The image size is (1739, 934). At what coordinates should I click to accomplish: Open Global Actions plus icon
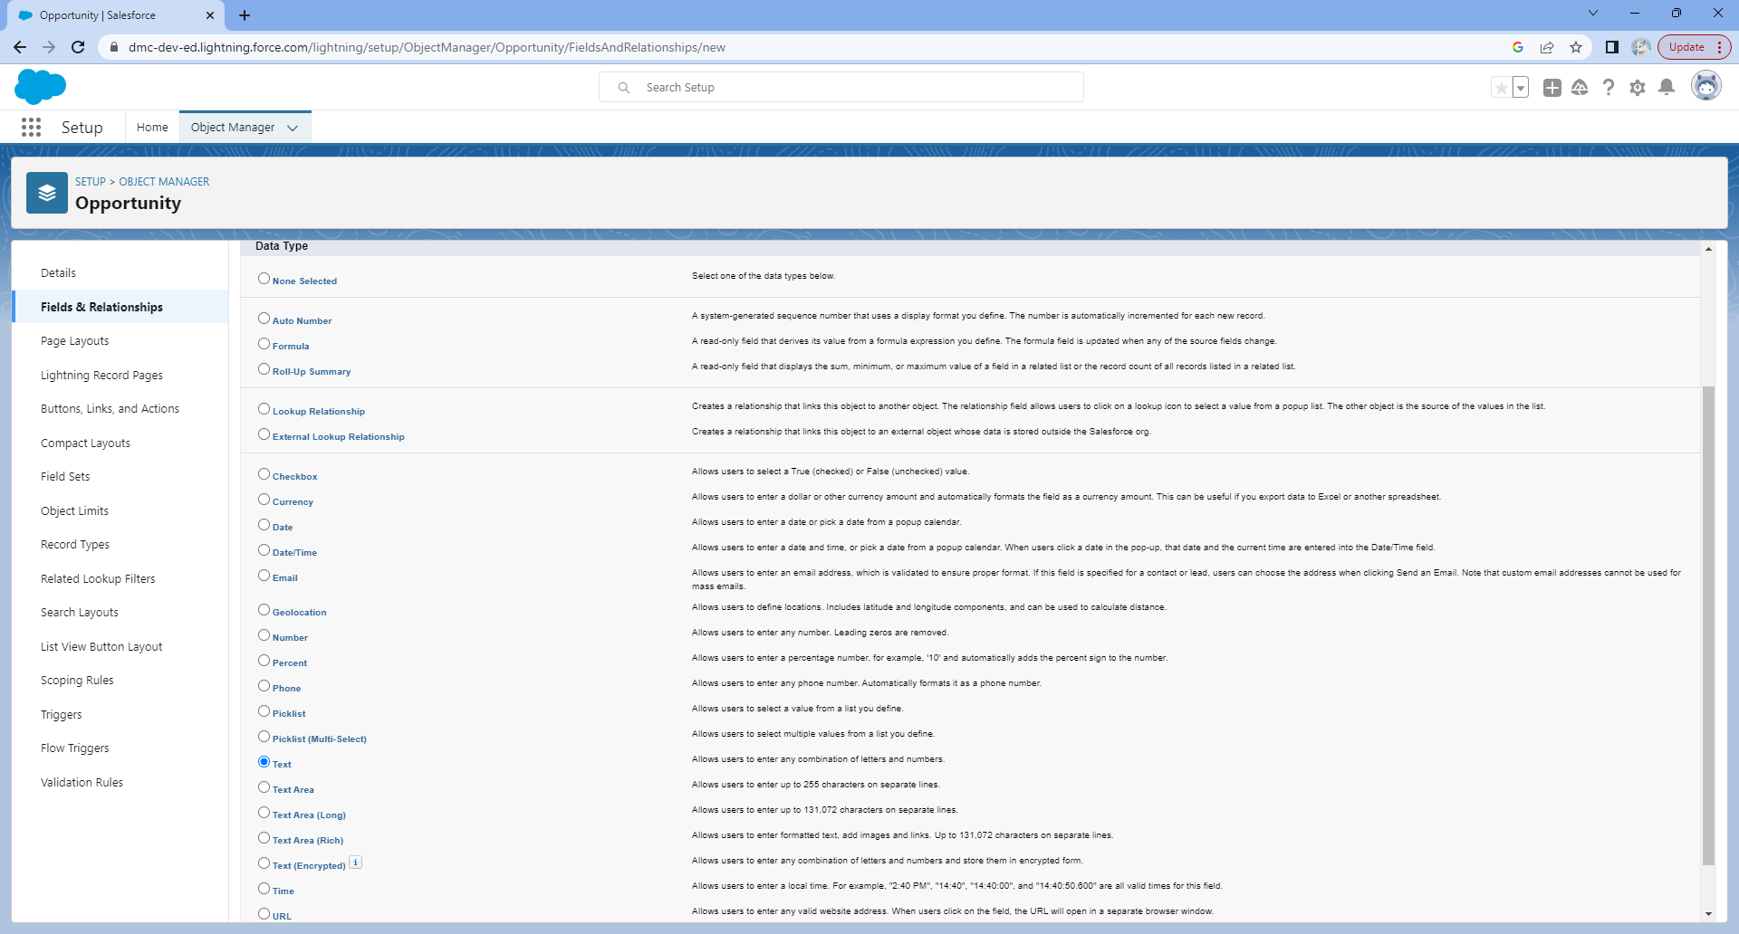[x=1552, y=88]
